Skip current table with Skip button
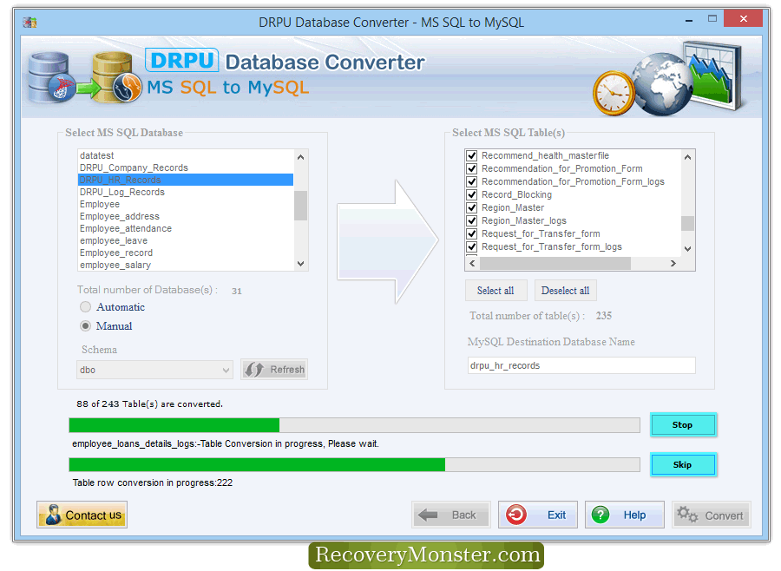 pos(683,465)
